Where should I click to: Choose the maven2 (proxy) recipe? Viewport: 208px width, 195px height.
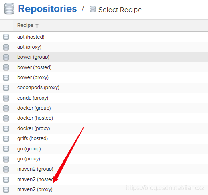point(35,189)
